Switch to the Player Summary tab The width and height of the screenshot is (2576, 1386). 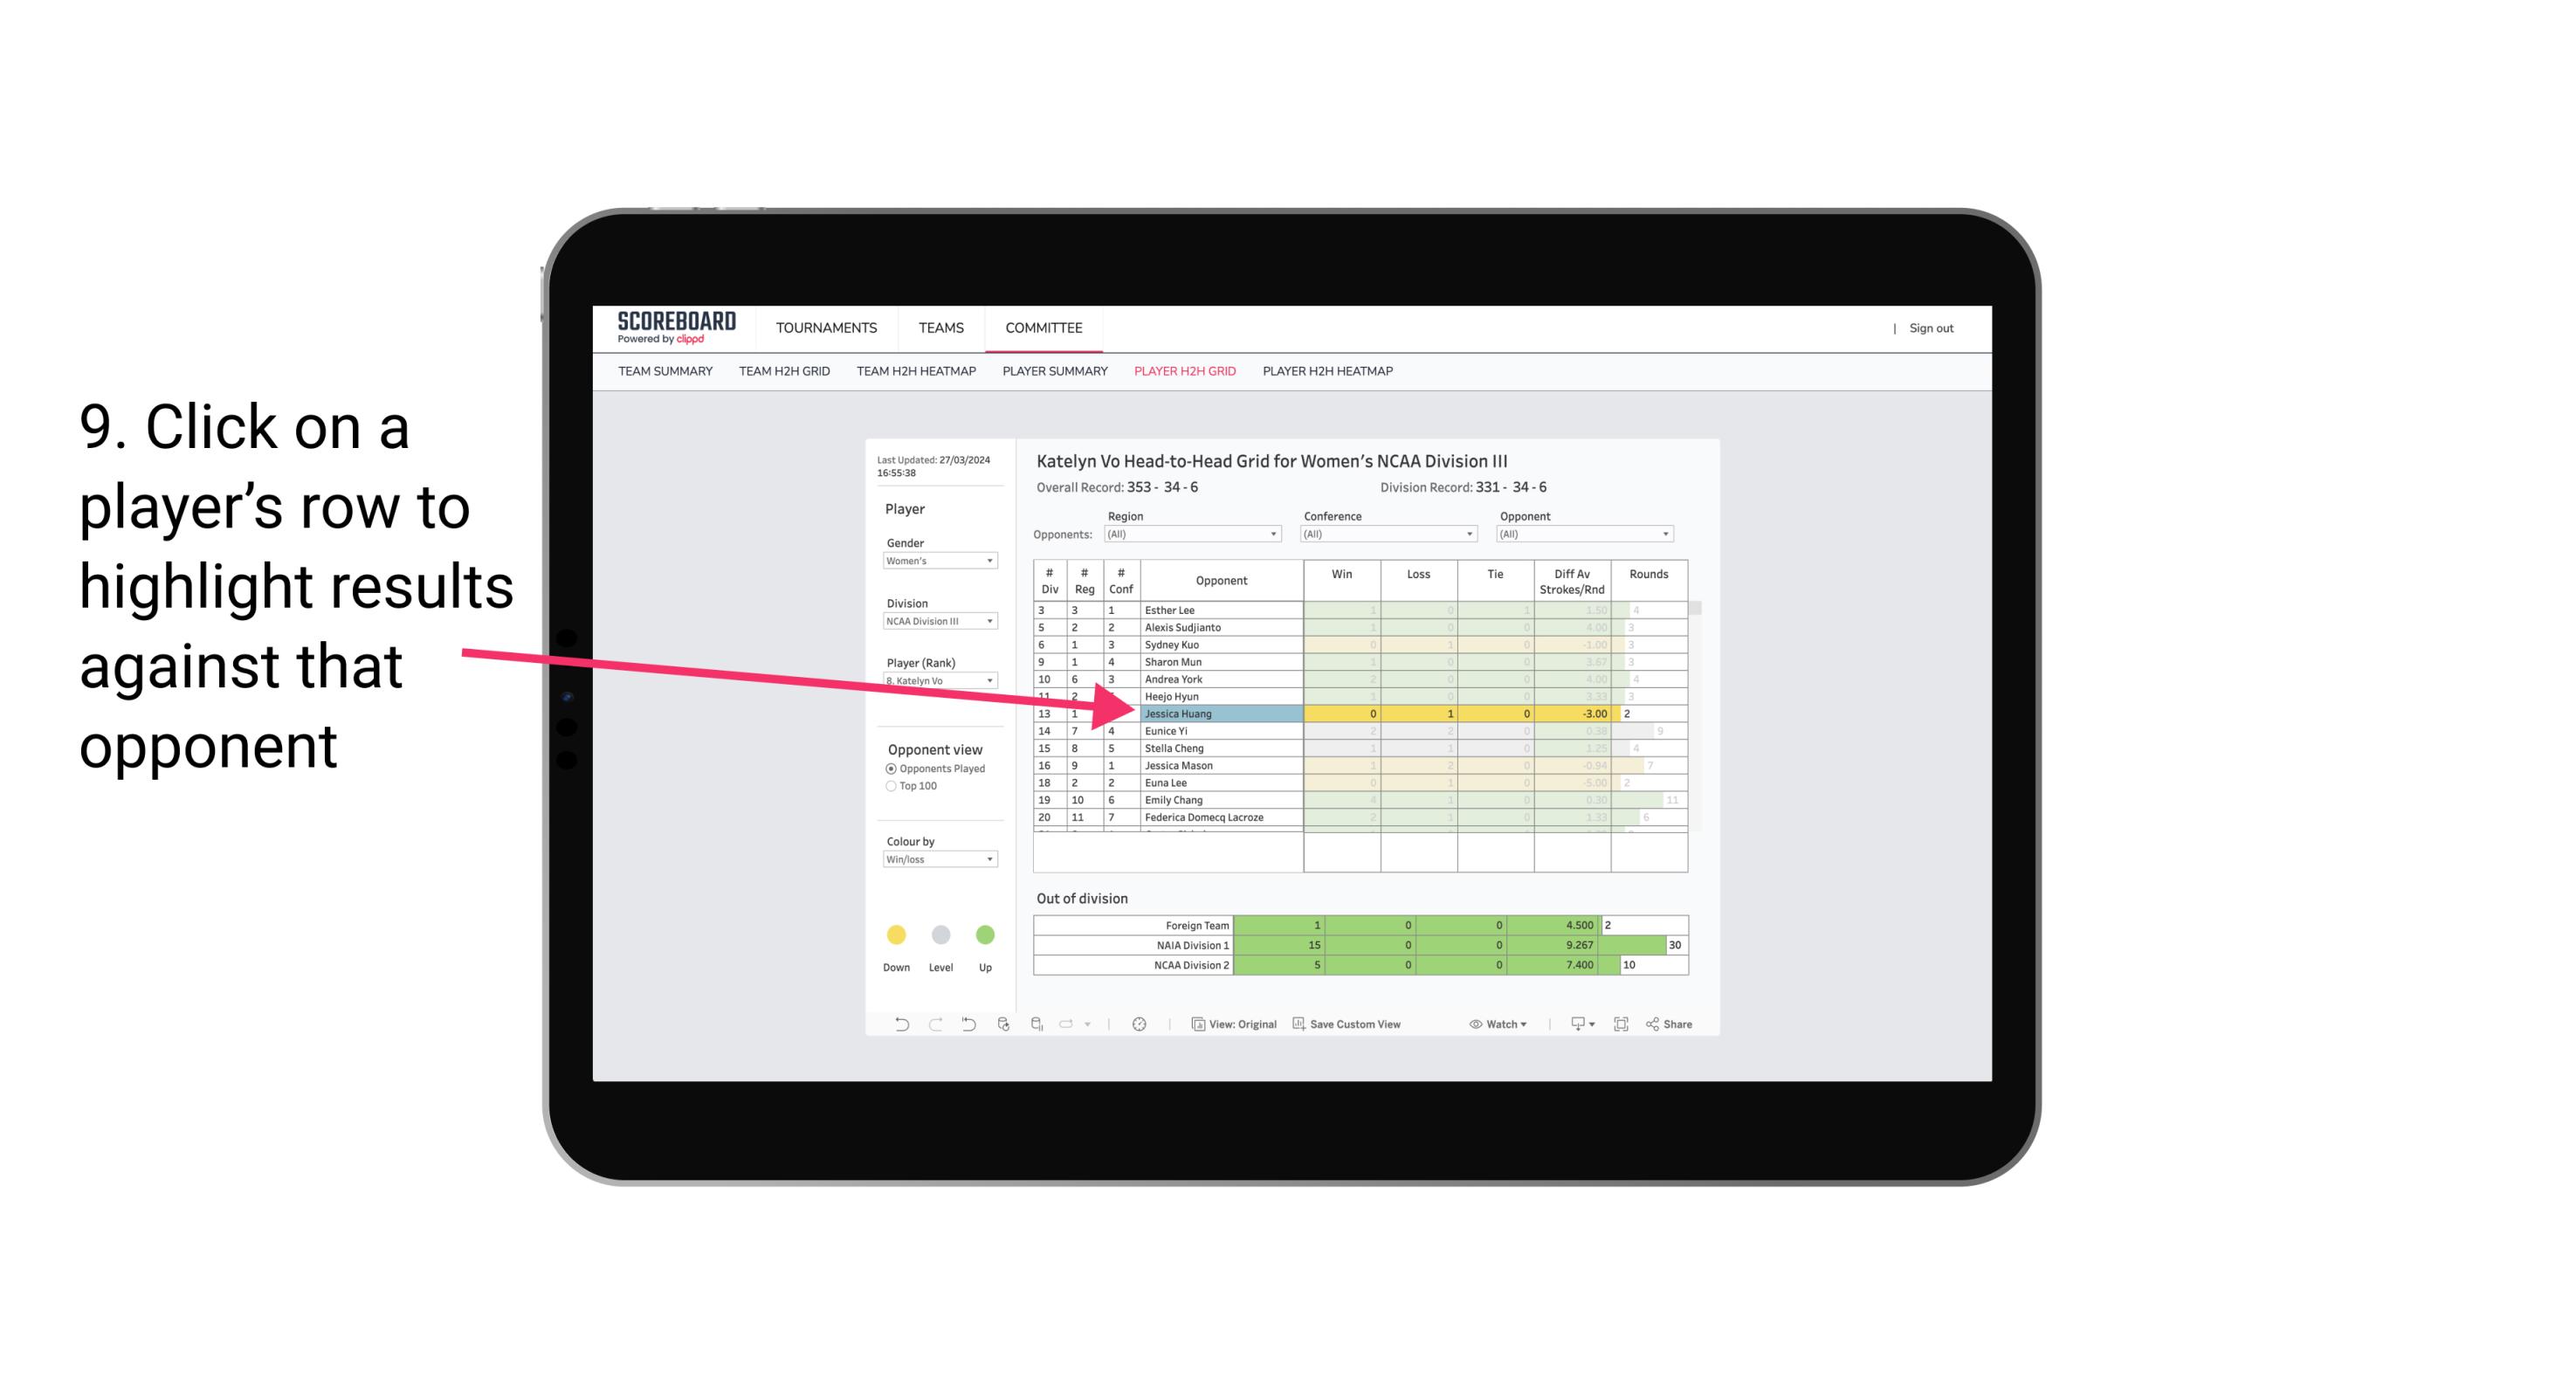point(1054,374)
